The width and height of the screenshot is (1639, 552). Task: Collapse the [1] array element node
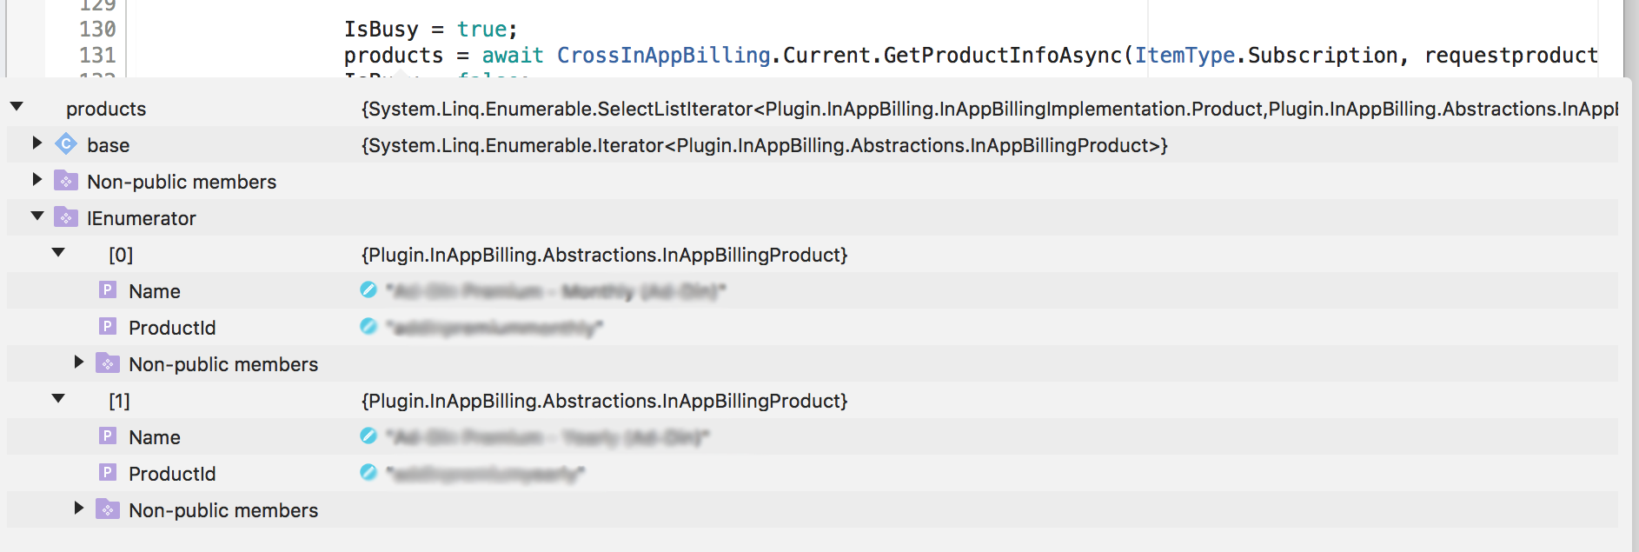56,400
